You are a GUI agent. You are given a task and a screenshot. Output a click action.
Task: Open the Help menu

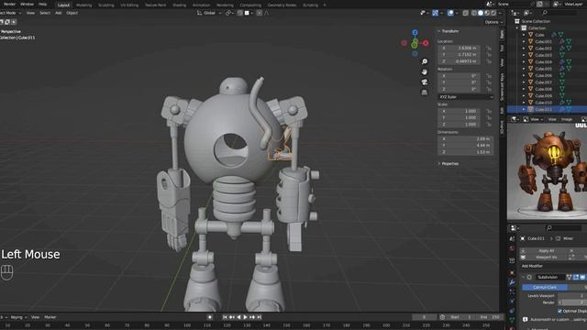pos(43,4)
